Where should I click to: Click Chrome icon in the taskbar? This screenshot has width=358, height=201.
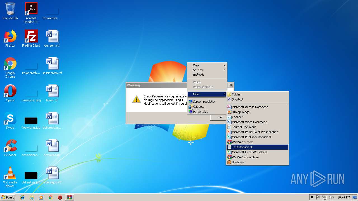51,197
